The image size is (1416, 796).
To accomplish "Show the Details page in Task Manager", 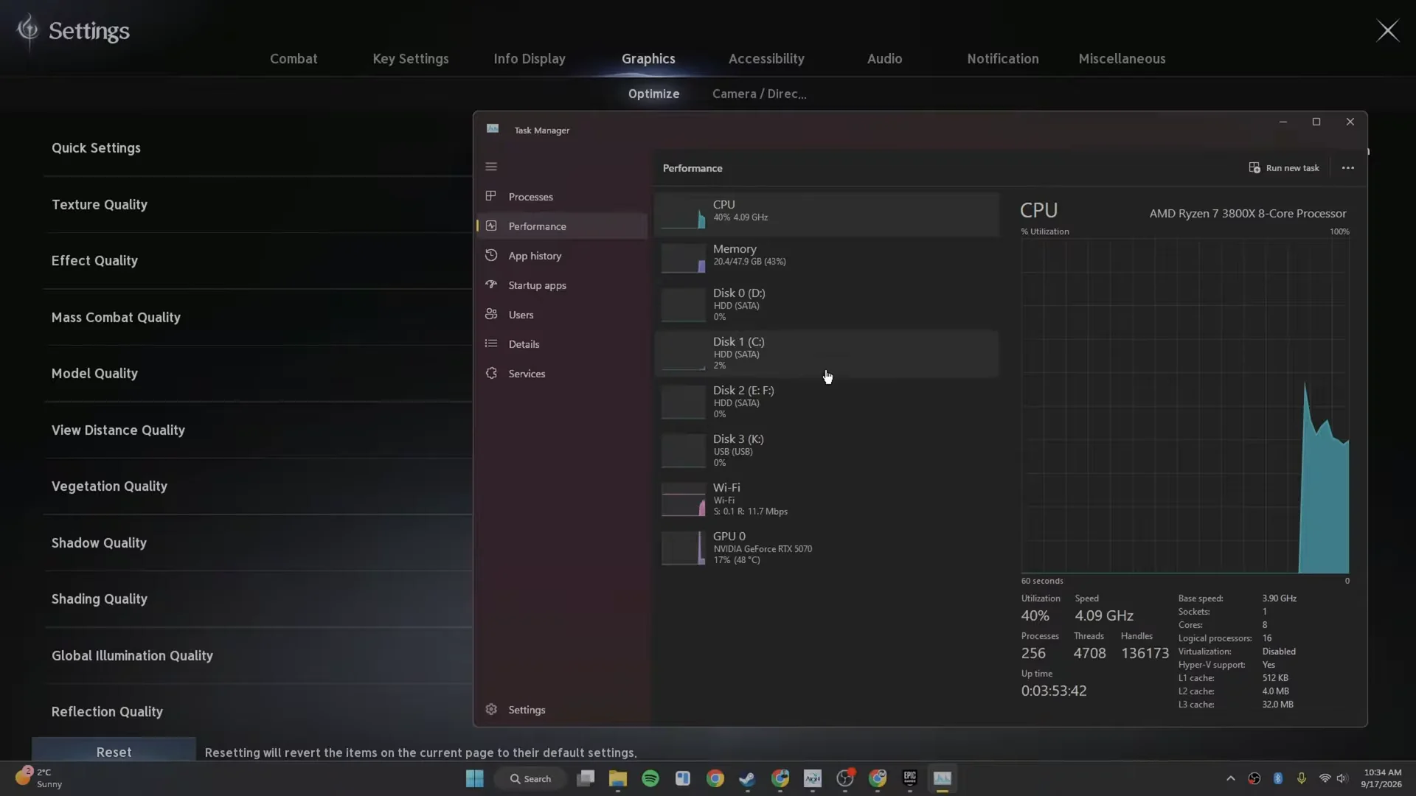I will (x=561, y=344).
